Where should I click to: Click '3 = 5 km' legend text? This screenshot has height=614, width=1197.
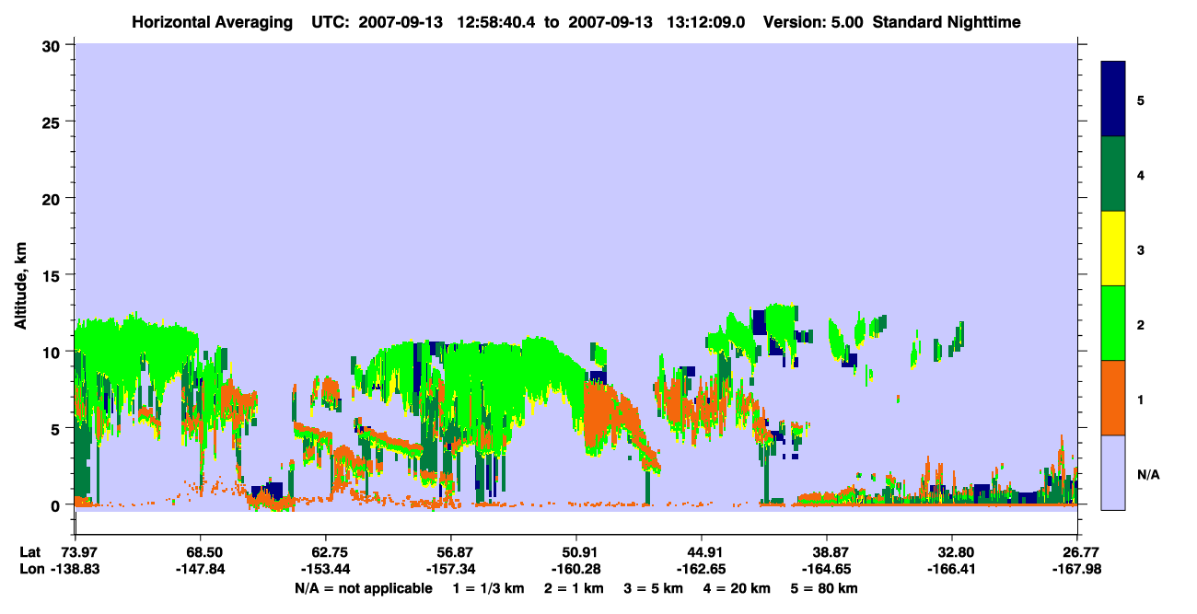click(x=653, y=588)
